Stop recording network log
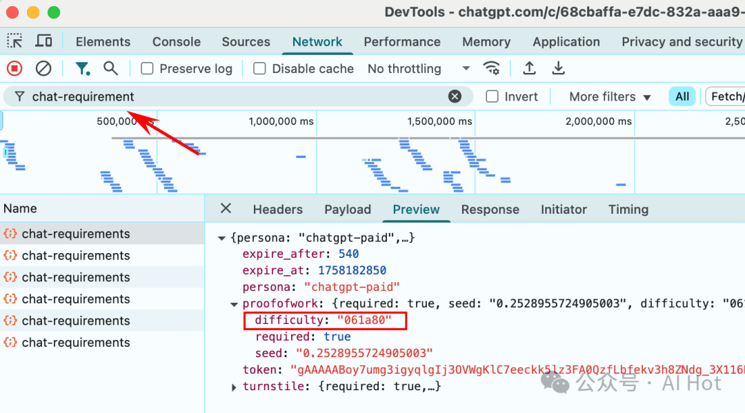 click(x=14, y=68)
